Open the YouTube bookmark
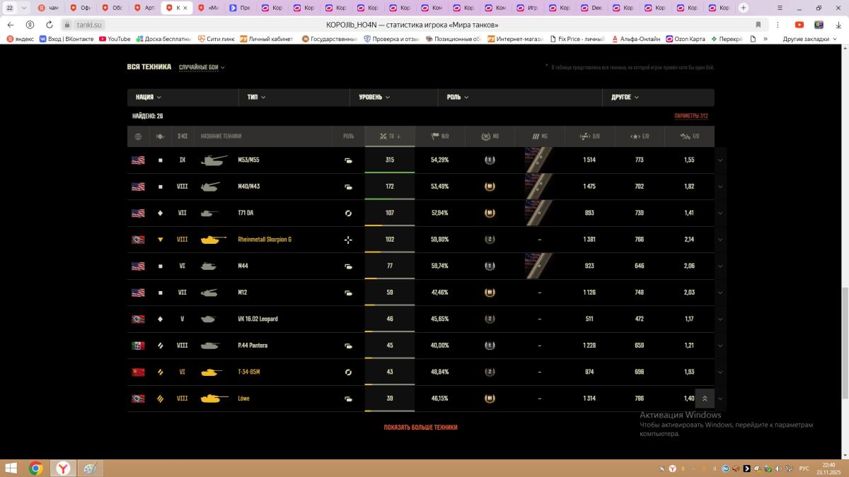849x477 pixels. coord(115,39)
